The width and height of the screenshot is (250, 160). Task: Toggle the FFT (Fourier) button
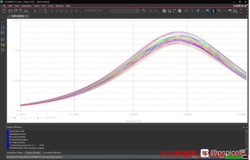pos(203,11)
